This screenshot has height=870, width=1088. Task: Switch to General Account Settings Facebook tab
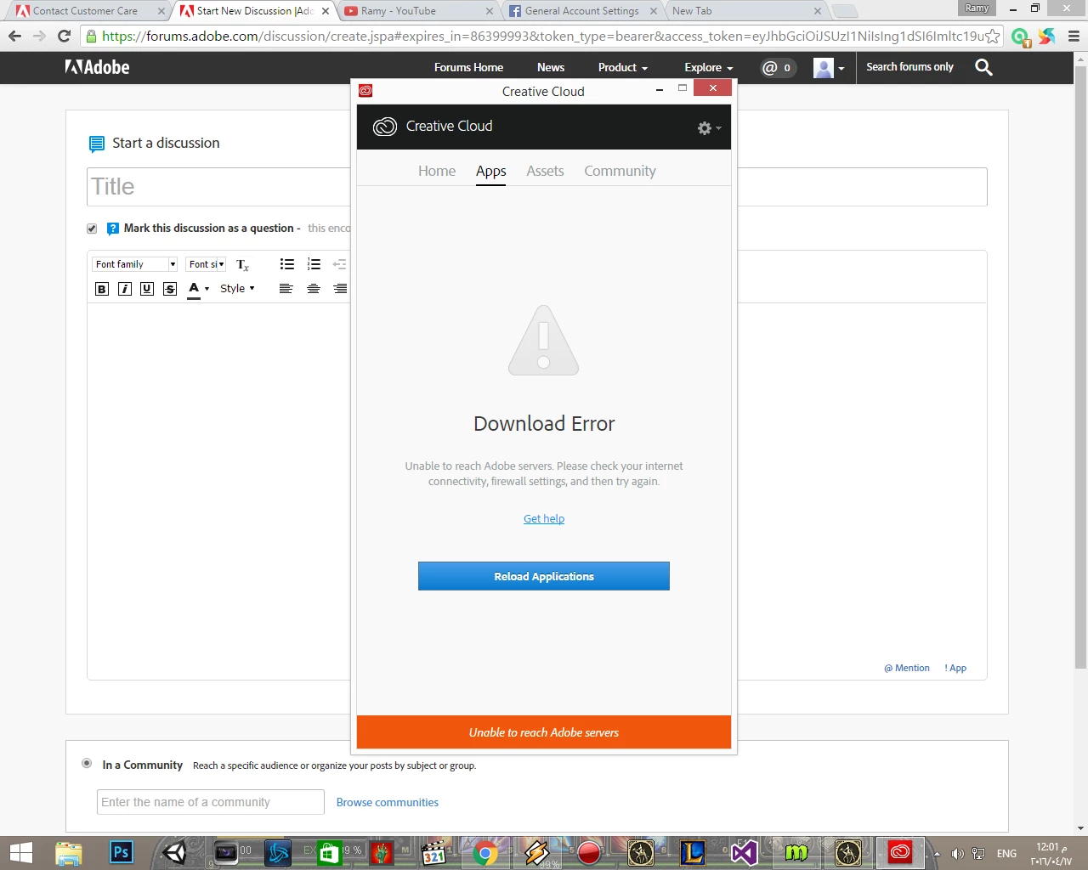581,11
